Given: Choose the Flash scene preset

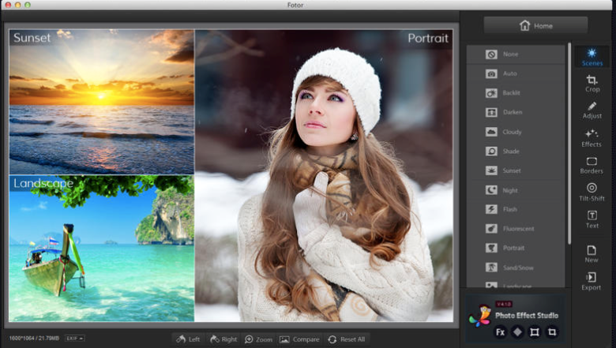Looking at the screenshot, I should coord(516,209).
